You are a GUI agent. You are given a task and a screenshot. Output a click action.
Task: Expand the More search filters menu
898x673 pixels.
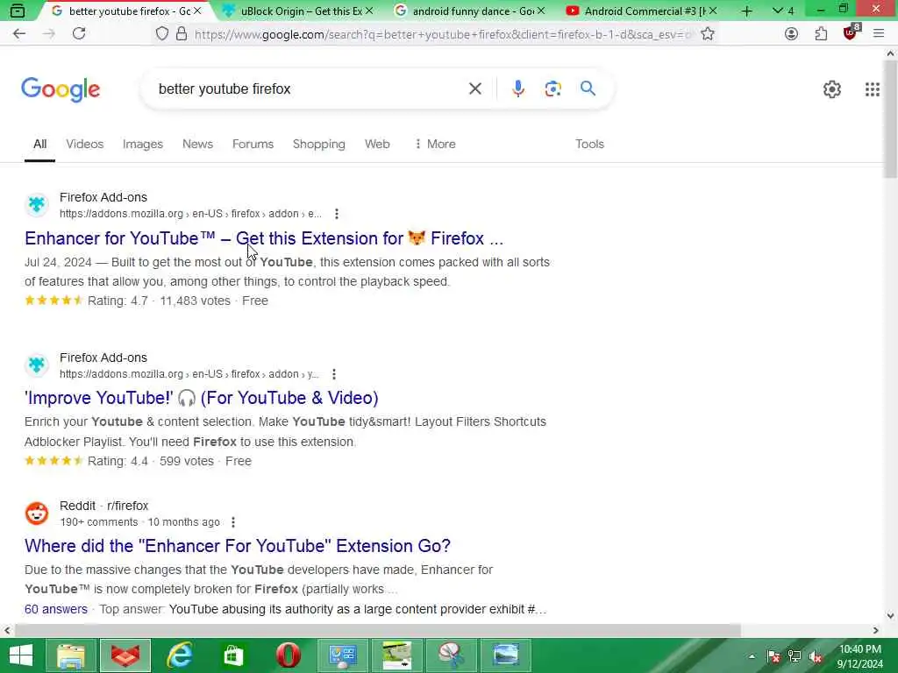pos(435,145)
